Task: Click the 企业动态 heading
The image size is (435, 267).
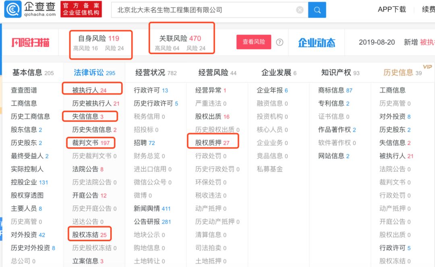Action: click(317, 43)
